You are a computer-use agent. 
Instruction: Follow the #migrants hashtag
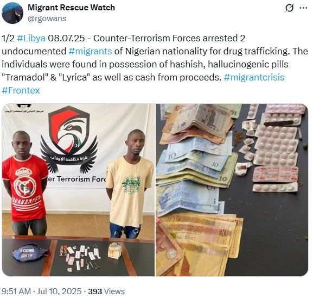[x=90, y=51]
